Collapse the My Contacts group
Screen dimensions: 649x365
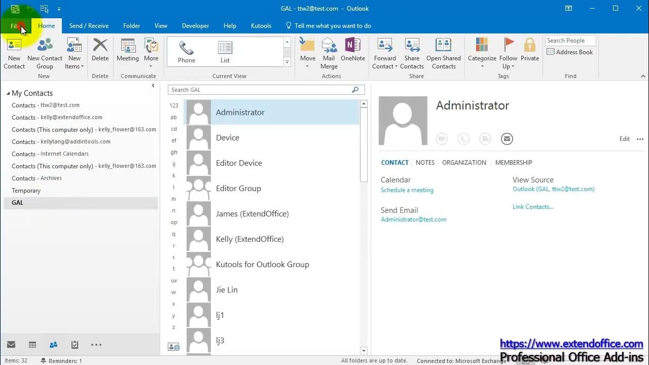tap(8, 94)
